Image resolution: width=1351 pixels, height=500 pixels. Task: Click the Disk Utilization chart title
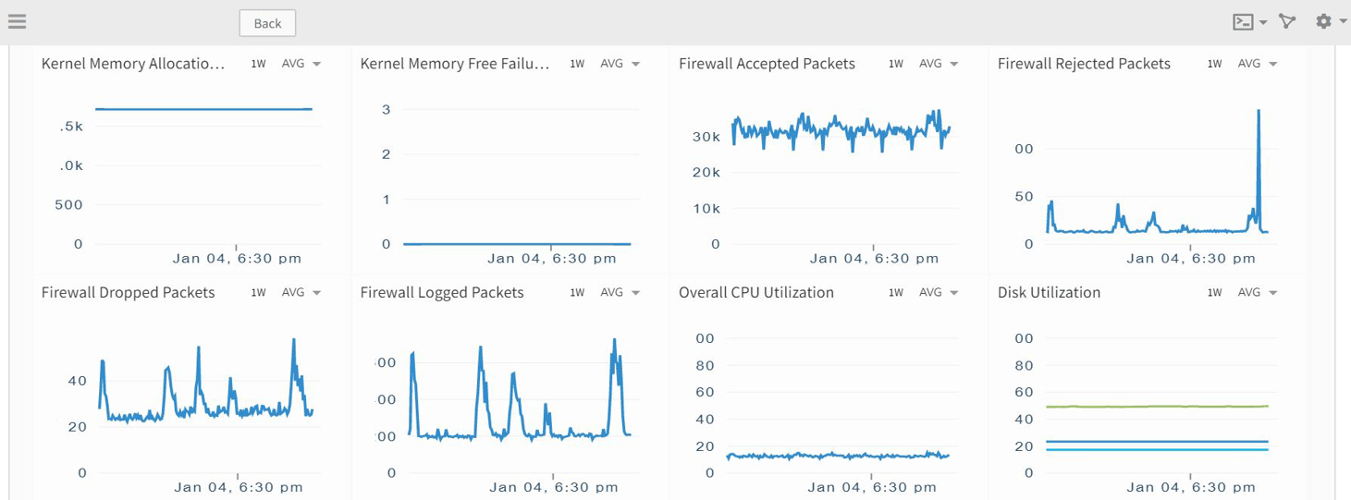click(1049, 293)
